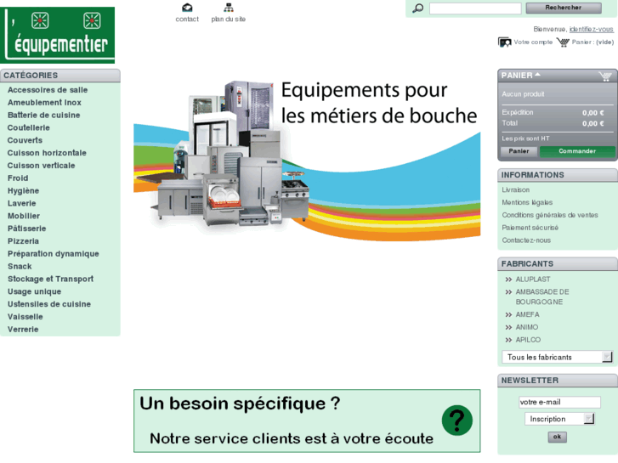Image resolution: width=618 pixels, height=463 pixels.
Task: Open Pizzeria category
Action: pos(23,241)
